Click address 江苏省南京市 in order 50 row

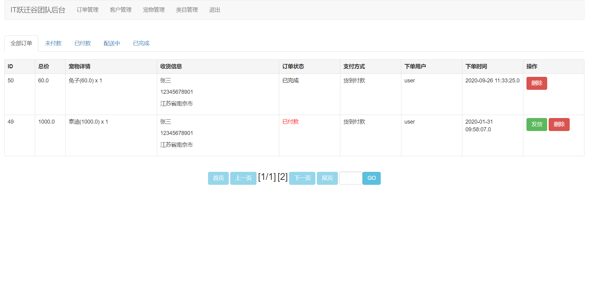[176, 104]
